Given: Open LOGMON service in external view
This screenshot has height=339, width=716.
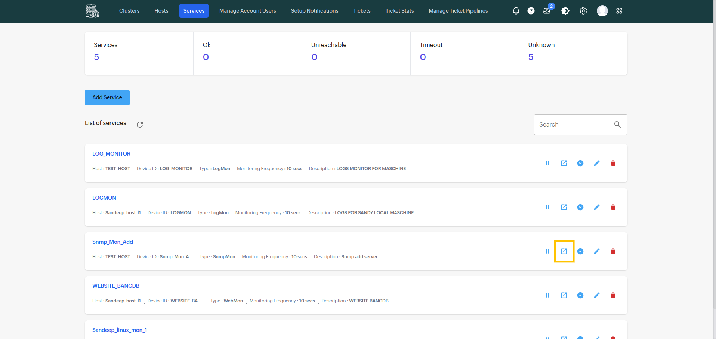Looking at the screenshot, I should point(564,207).
